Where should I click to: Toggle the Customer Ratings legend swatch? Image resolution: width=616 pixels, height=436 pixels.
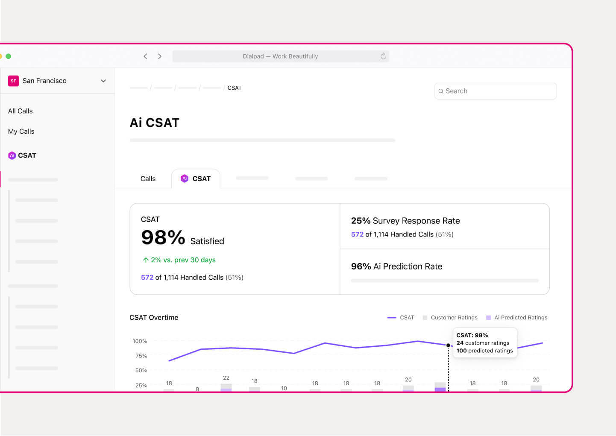pyautogui.click(x=425, y=318)
